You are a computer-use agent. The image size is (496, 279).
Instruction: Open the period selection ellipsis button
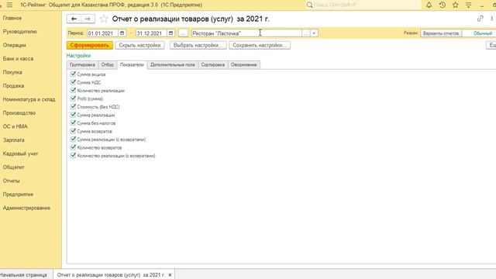coord(183,33)
